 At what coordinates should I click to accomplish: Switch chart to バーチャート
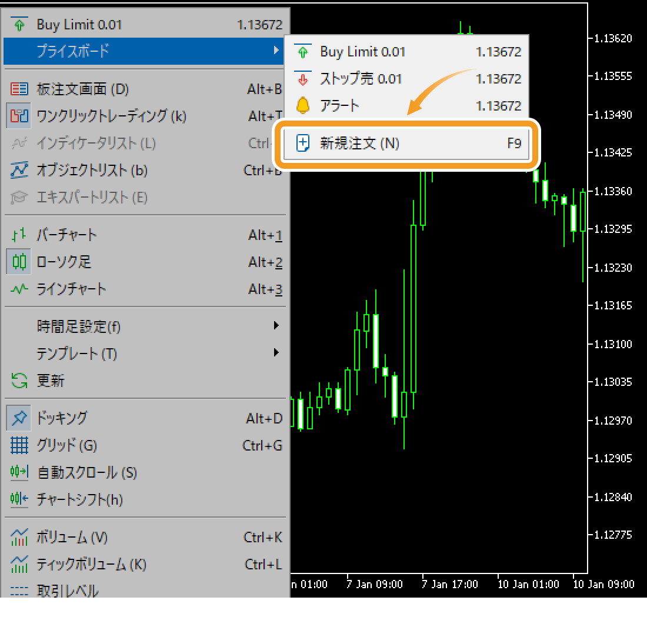tap(145, 235)
